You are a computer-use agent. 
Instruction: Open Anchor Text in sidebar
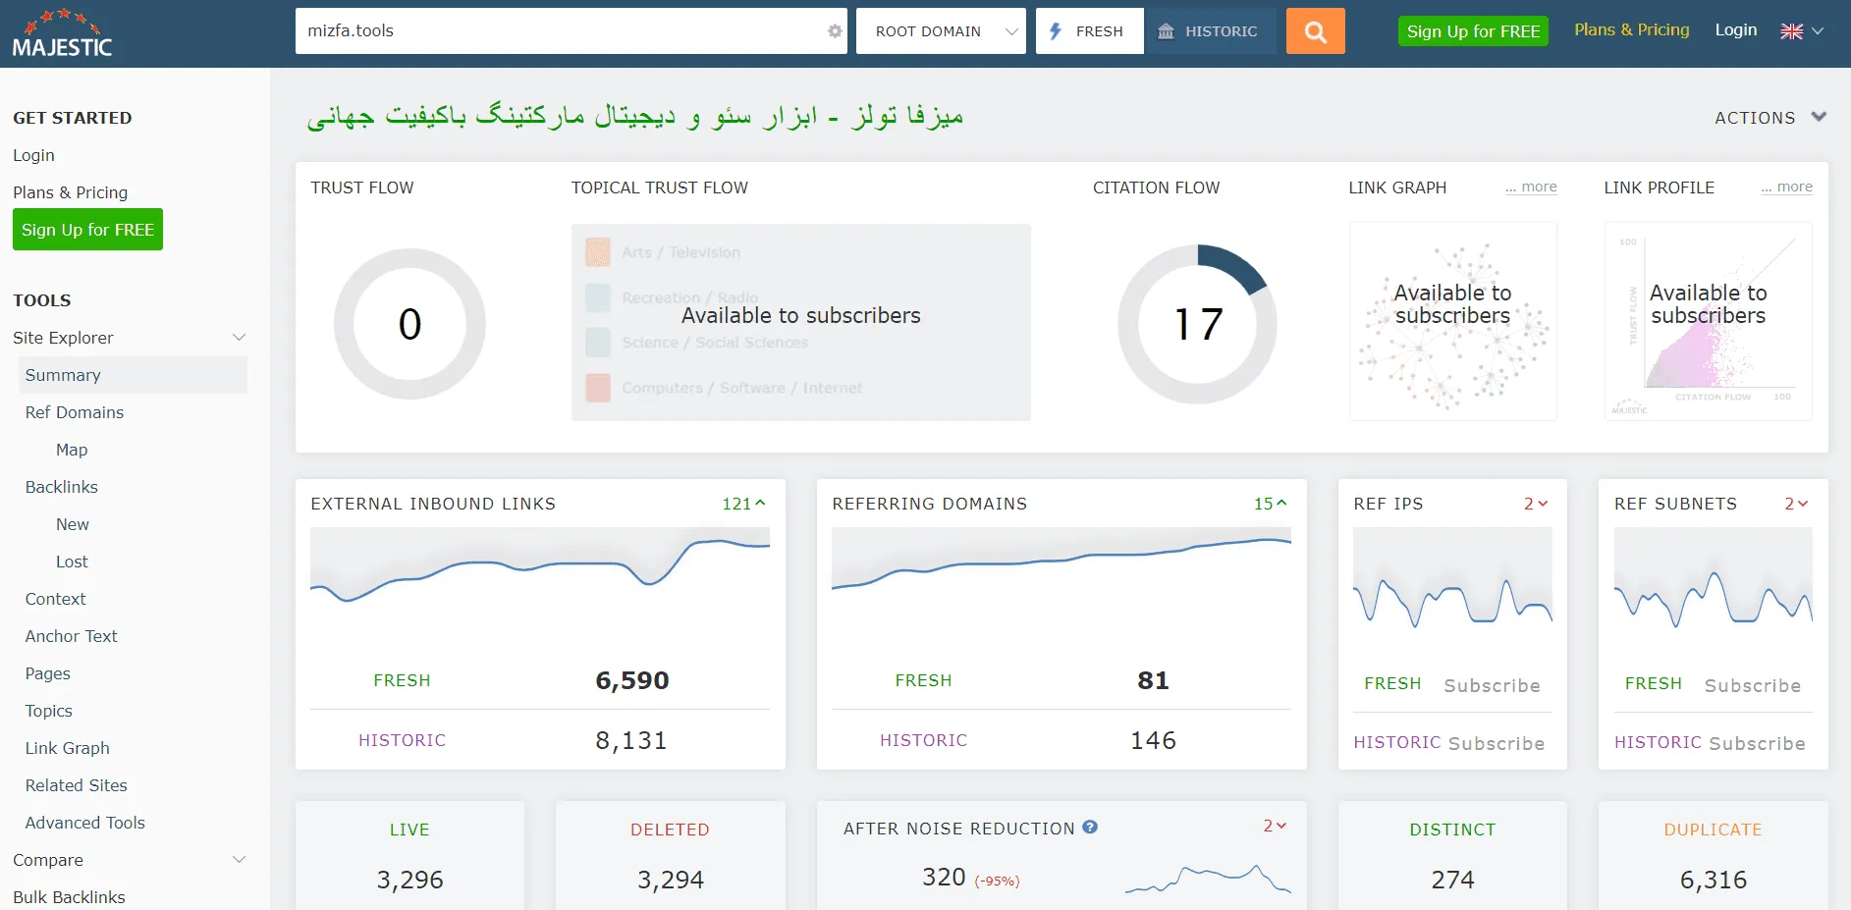(x=71, y=636)
